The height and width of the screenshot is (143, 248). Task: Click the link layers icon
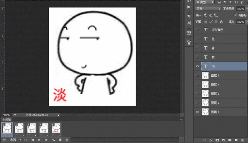tap(204, 140)
